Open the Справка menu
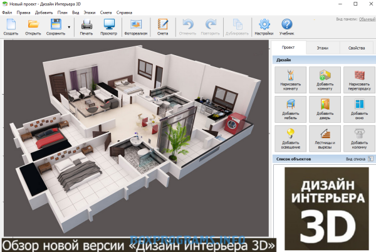This screenshot has width=376, height=252. tap(124, 13)
